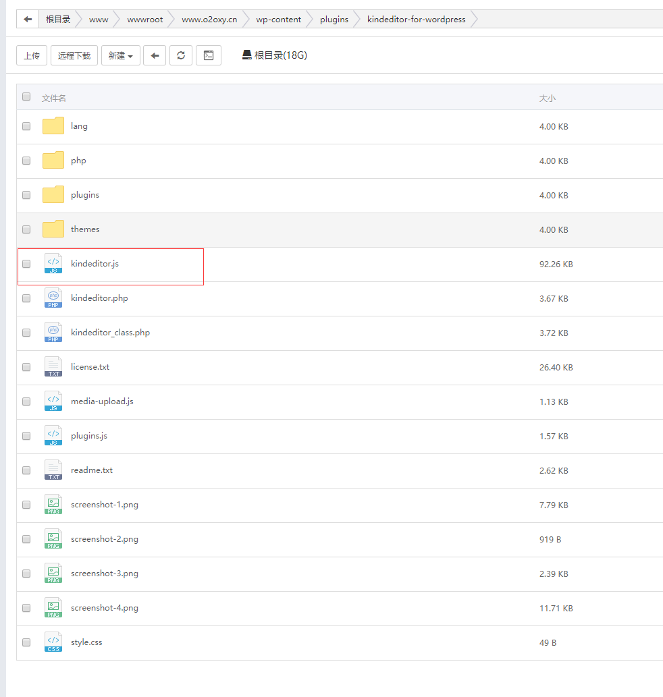Image resolution: width=663 pixels, height=697 pixels.
Task: Click the plugins.js JS icon
Action: 53,436
